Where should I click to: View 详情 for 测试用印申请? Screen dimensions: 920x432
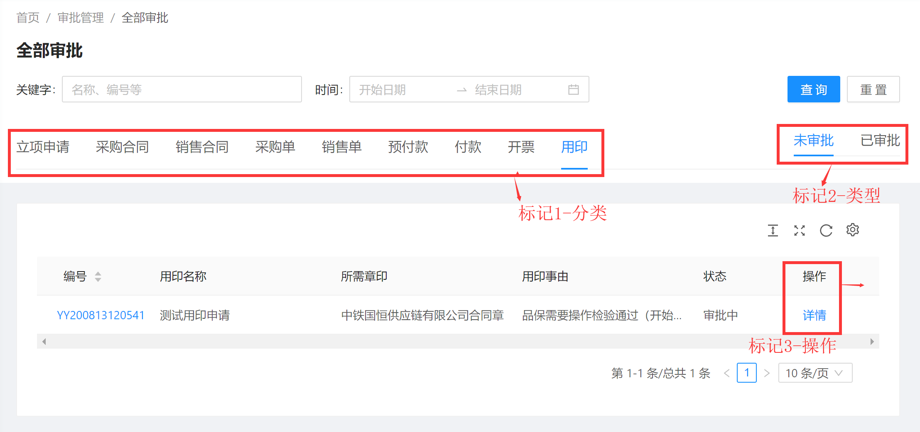pyautogui.click(x=814, y=316)
